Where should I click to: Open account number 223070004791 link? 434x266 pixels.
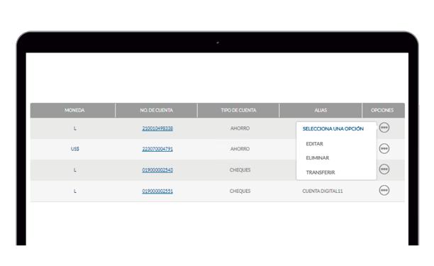[157, 149]
